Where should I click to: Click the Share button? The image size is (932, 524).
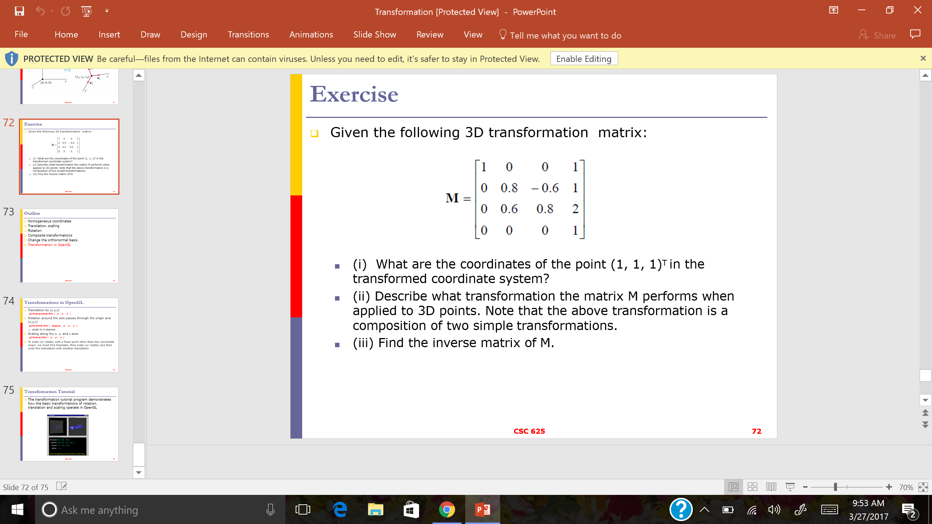point(877,35)
